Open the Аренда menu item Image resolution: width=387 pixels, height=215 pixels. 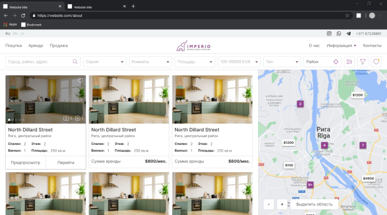click(35, 45)
